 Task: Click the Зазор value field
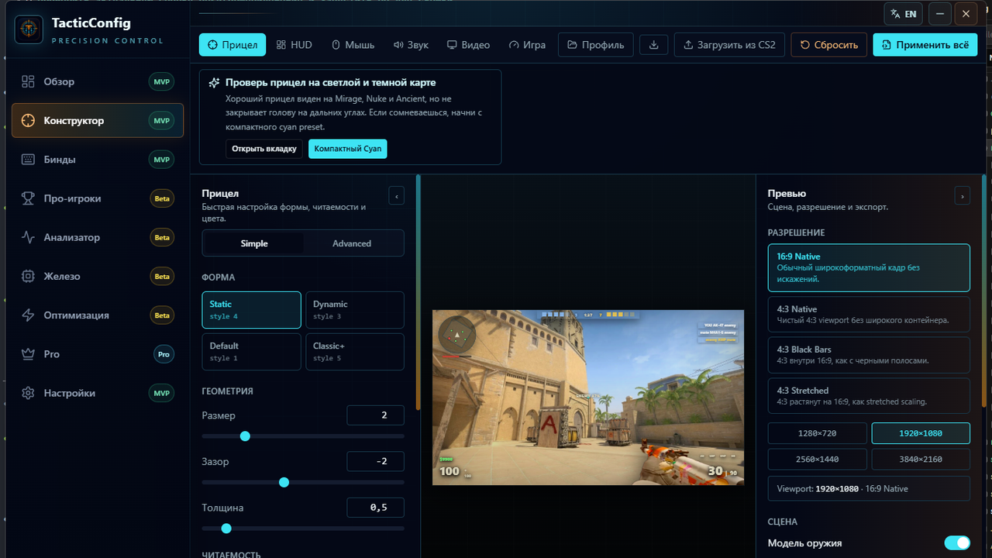click(376, 462)
